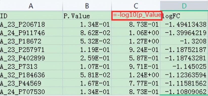Click the 1.19E-01 P.Value cell
The width and height of the screenshot is (208, 96).
pos(87,49)
